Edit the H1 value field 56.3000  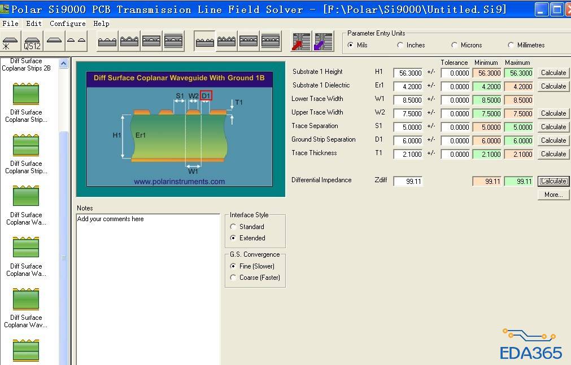[408, 73]
